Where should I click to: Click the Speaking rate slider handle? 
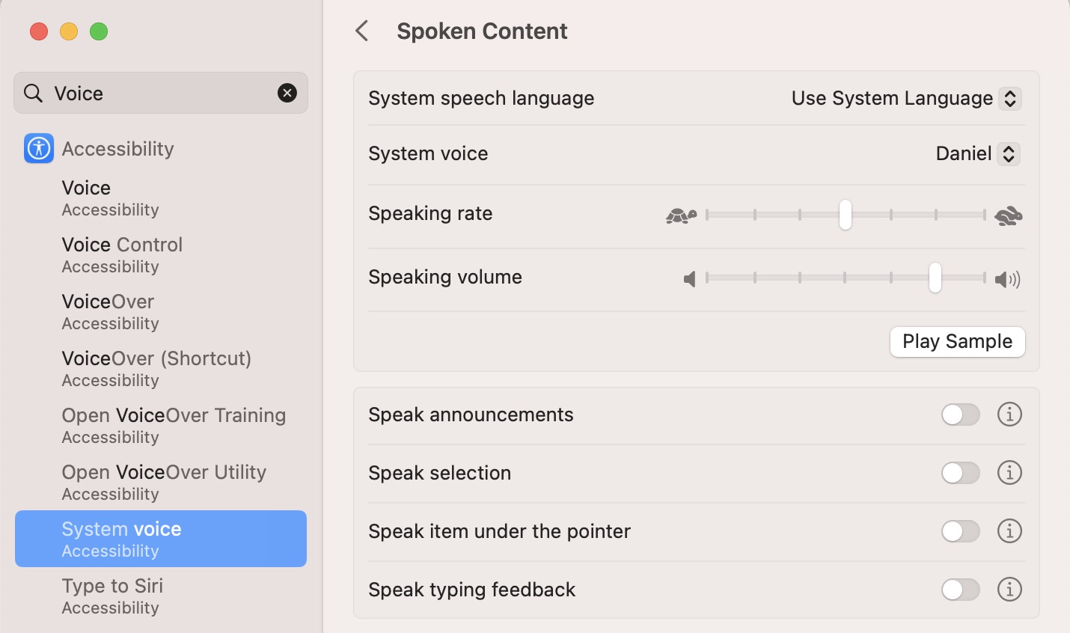tap(845, 215)
